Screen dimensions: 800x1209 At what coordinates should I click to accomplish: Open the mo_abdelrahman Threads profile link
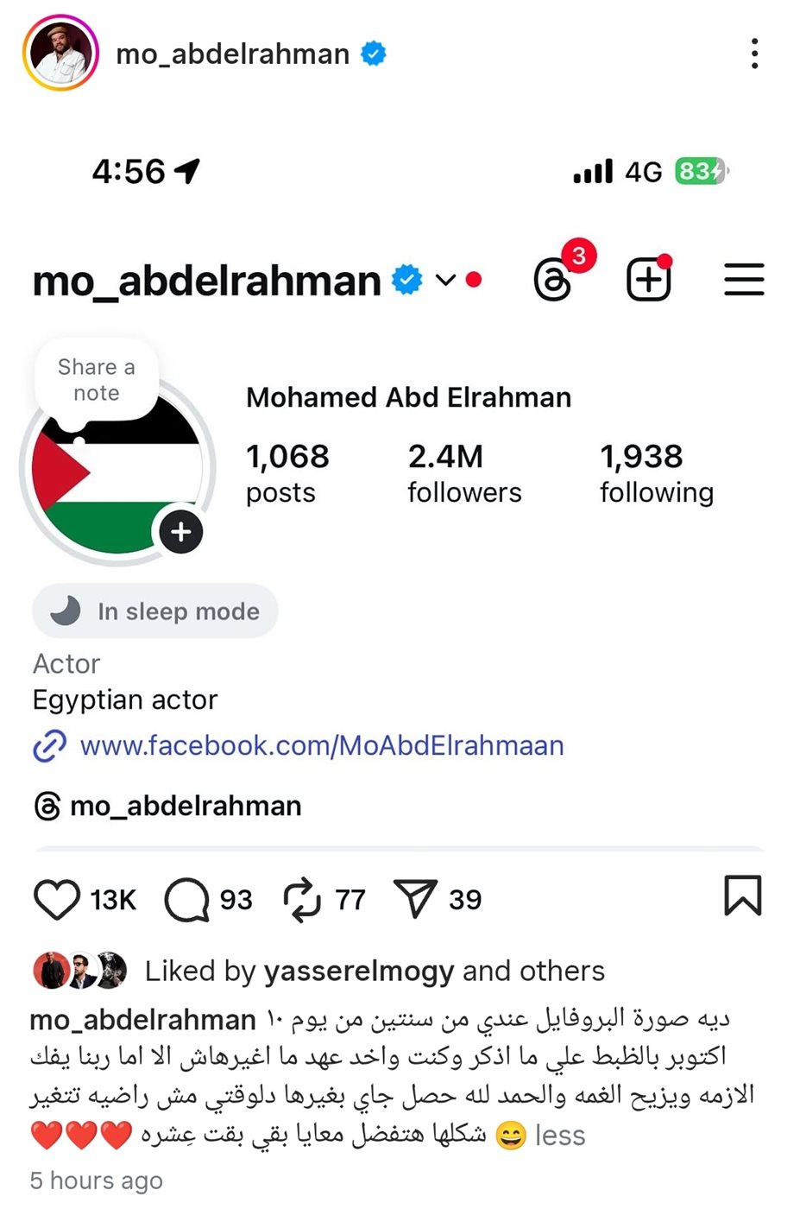[x=185, y=806]
